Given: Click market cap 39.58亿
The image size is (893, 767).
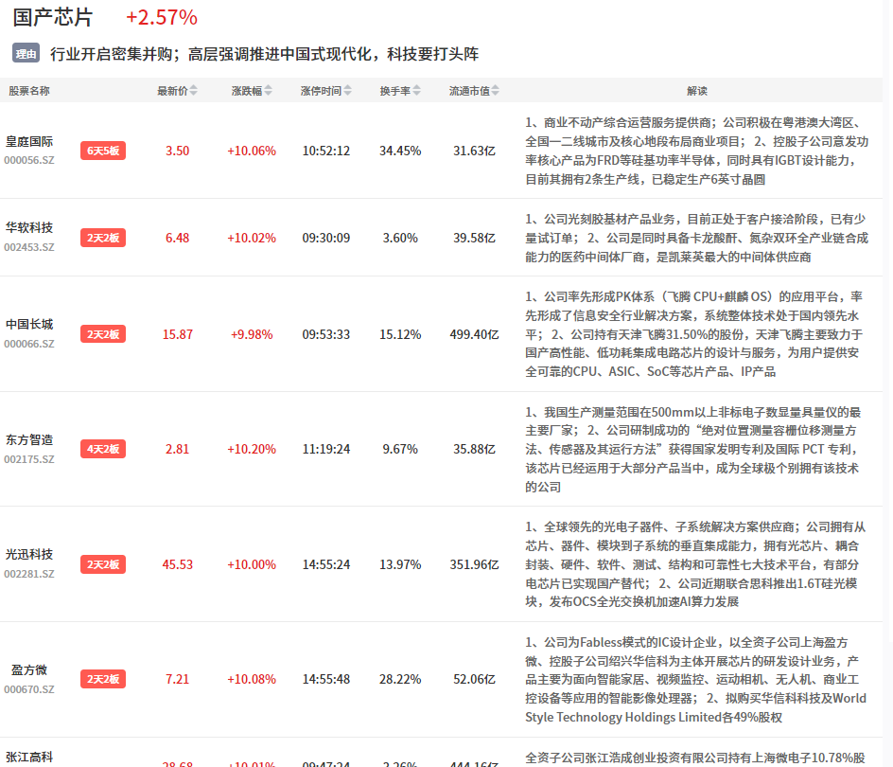Looking at the screenshot, I should 475,238.
